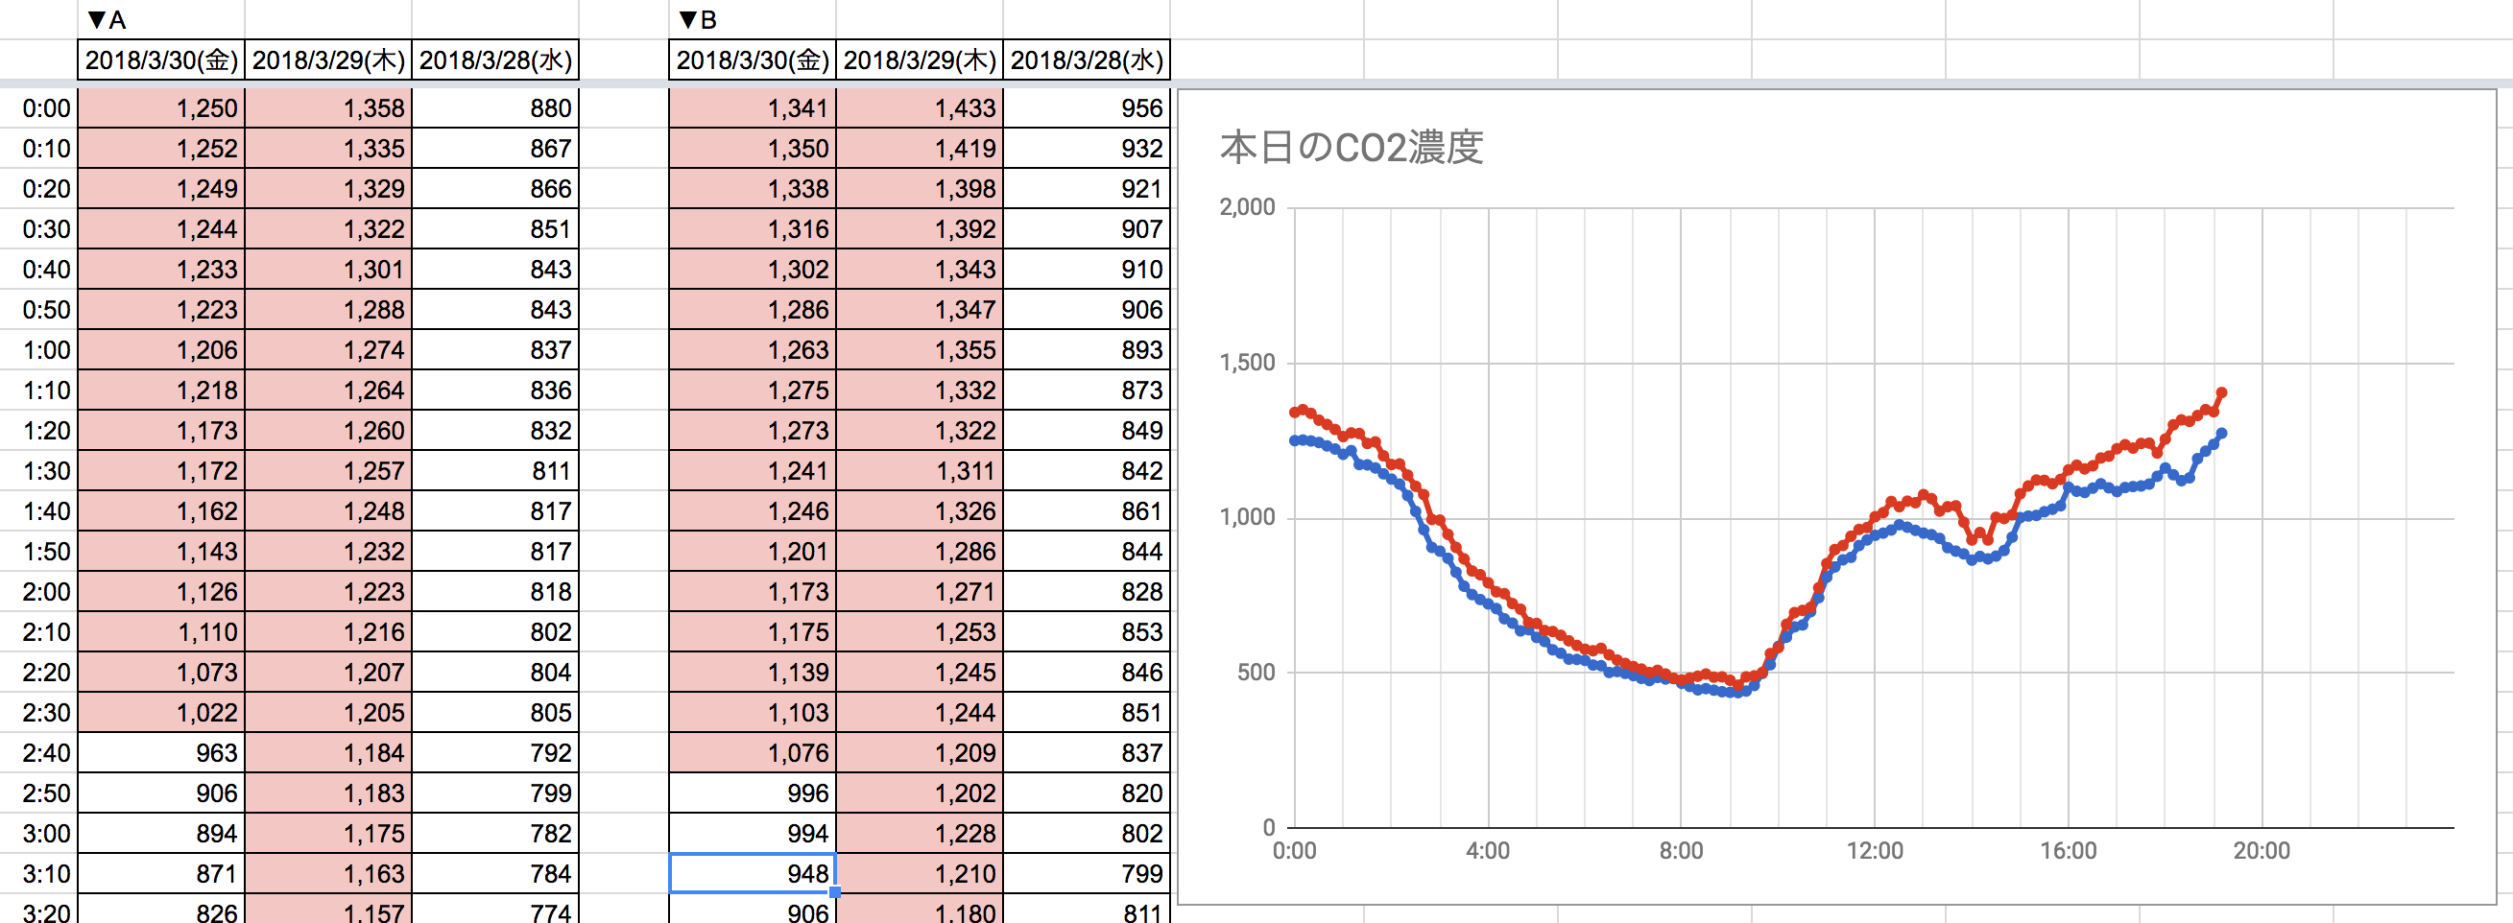Select the ▼B section label cell
The width and height of the screenshot is (2513, 923).
pos(752,19)
